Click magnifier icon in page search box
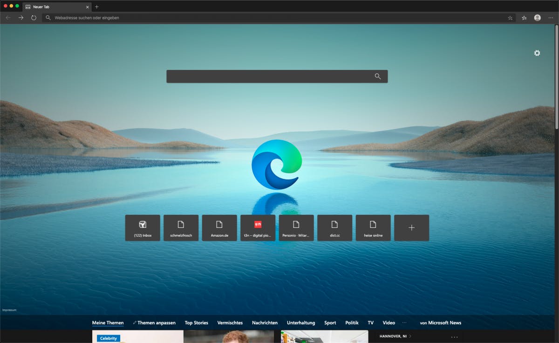Viewport: 559px width, 343px height. pos(378,76)
